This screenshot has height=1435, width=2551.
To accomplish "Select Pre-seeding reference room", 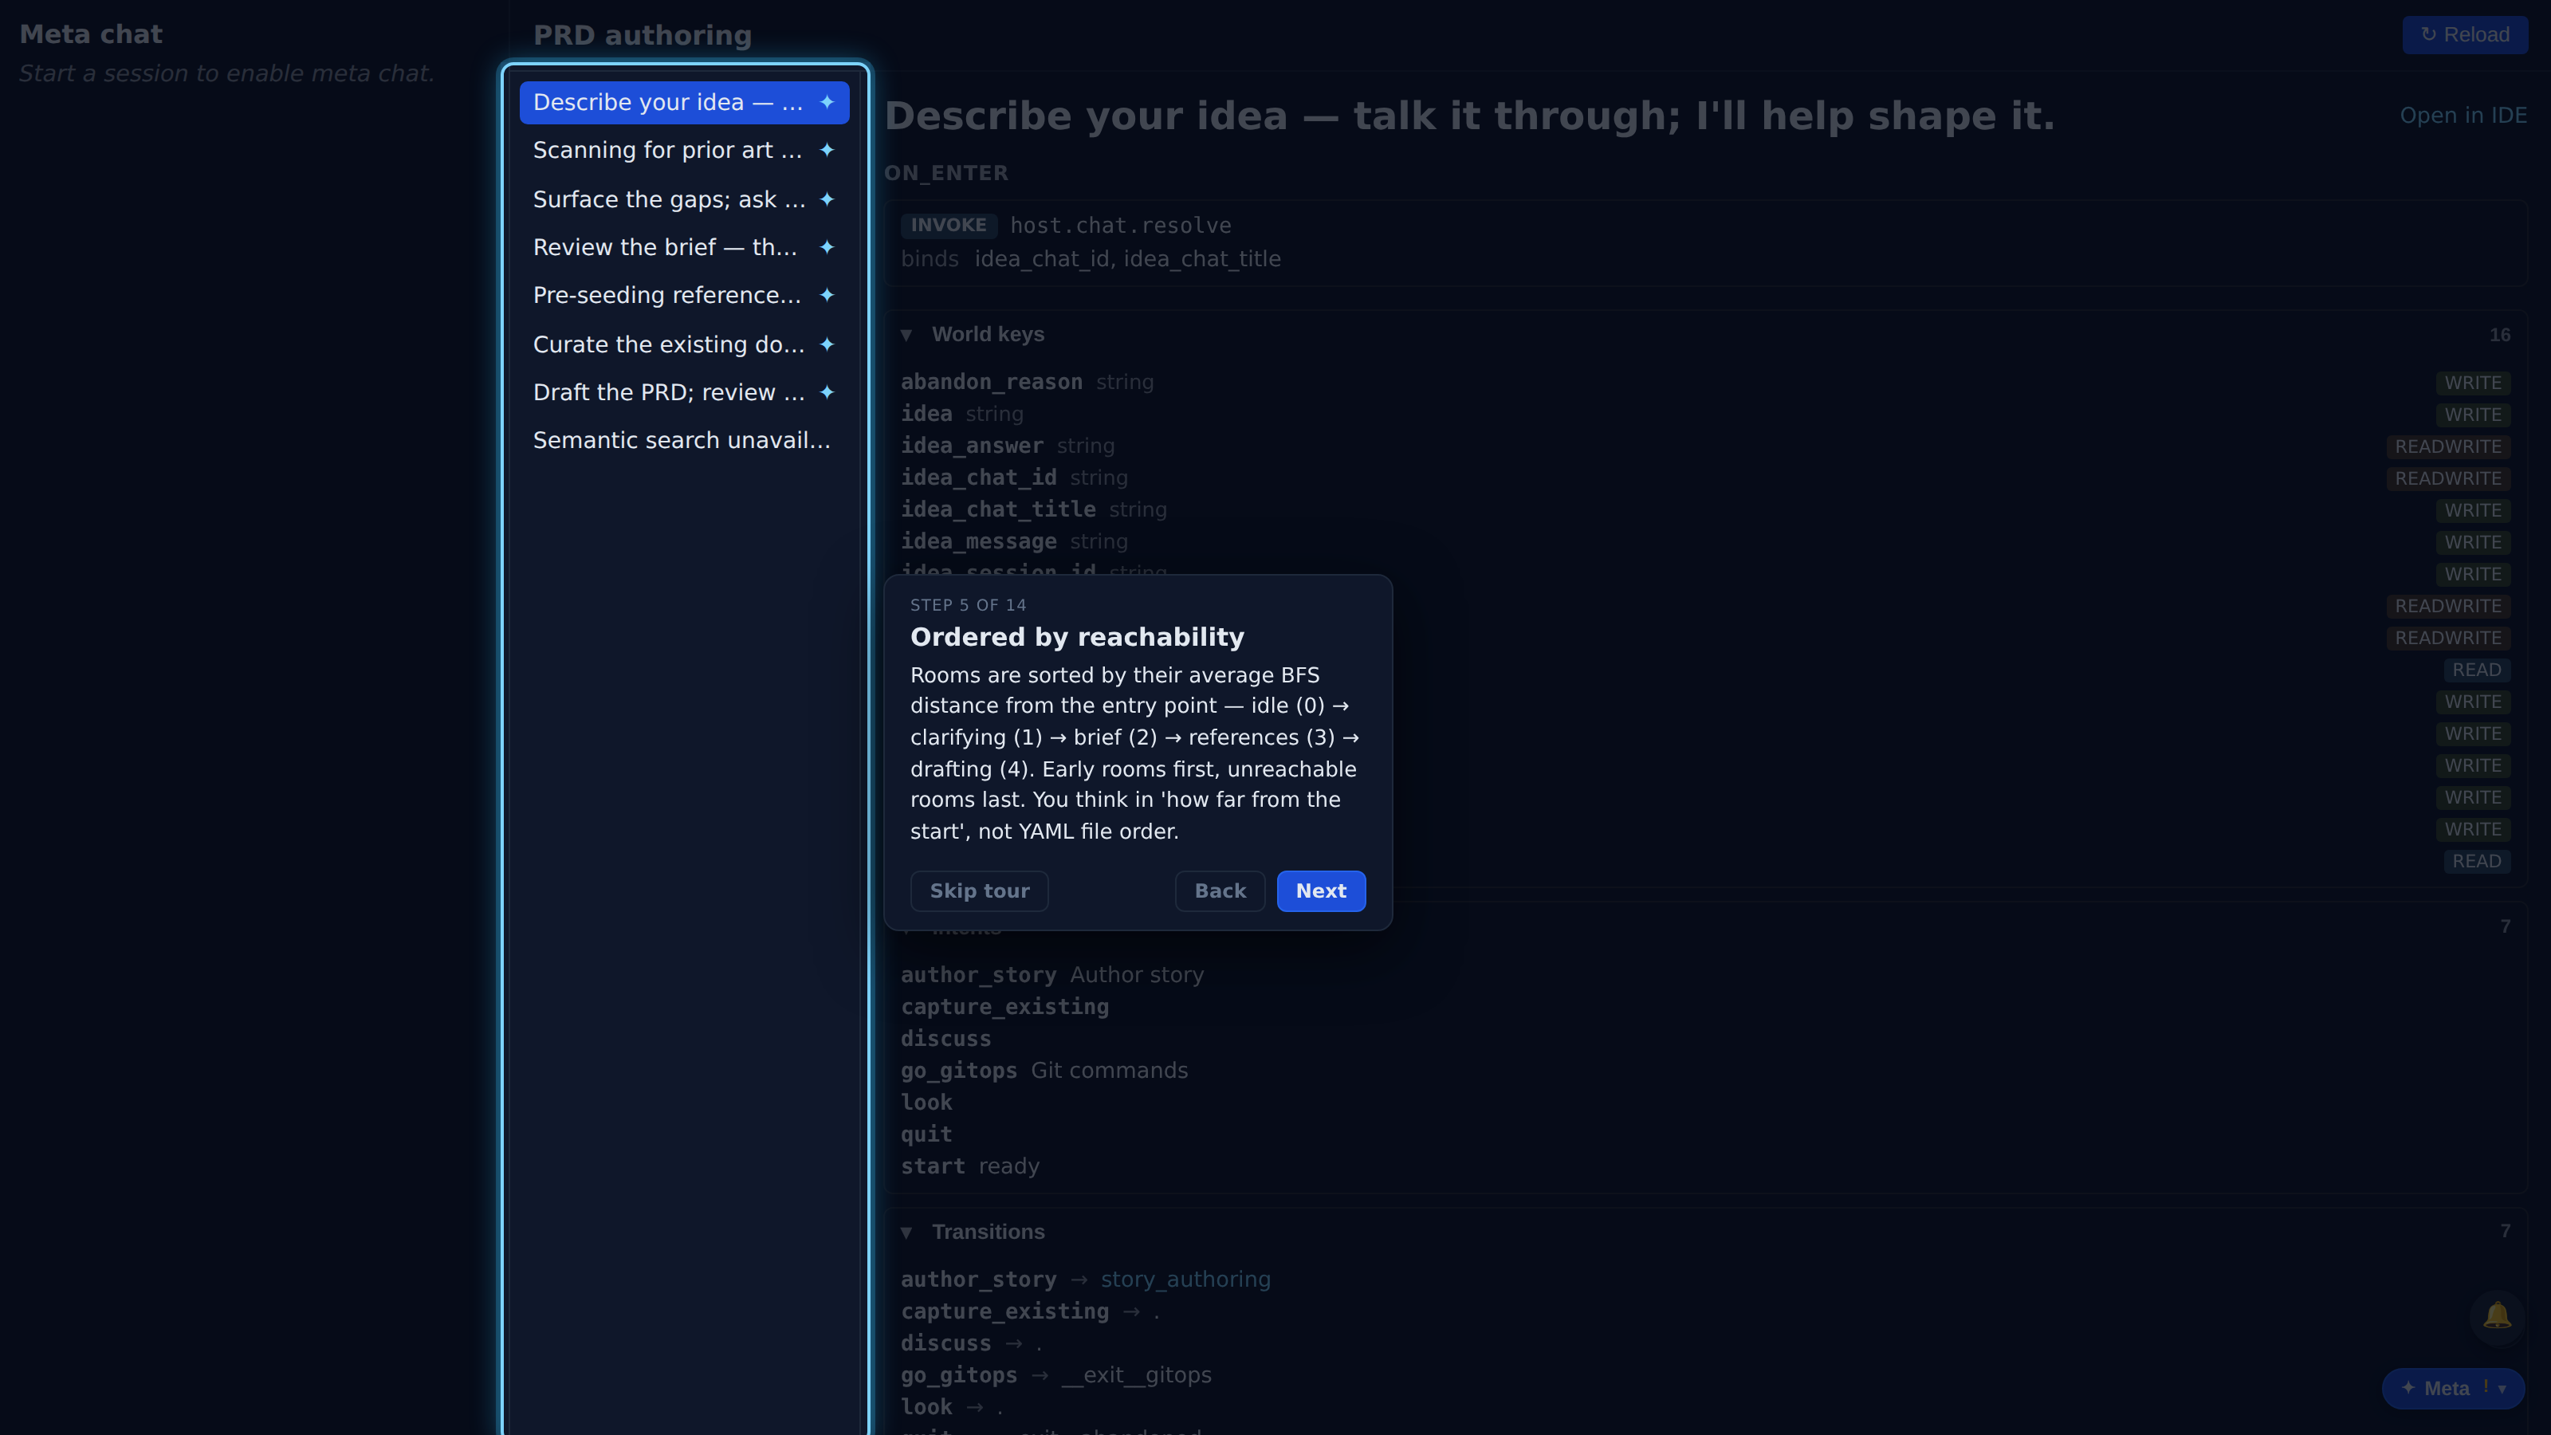I will coord(684,295).
